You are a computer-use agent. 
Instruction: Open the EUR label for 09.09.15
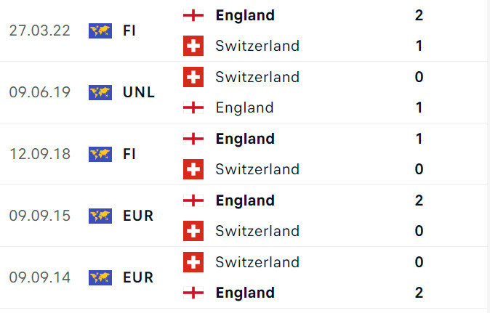click(138, 216)
